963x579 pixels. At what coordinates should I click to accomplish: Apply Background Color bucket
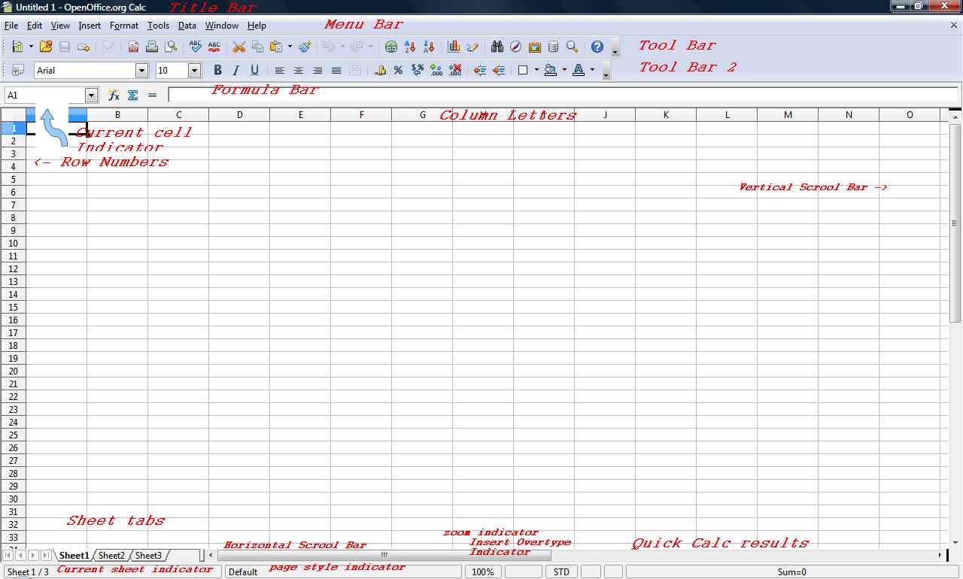coord(551,70)
